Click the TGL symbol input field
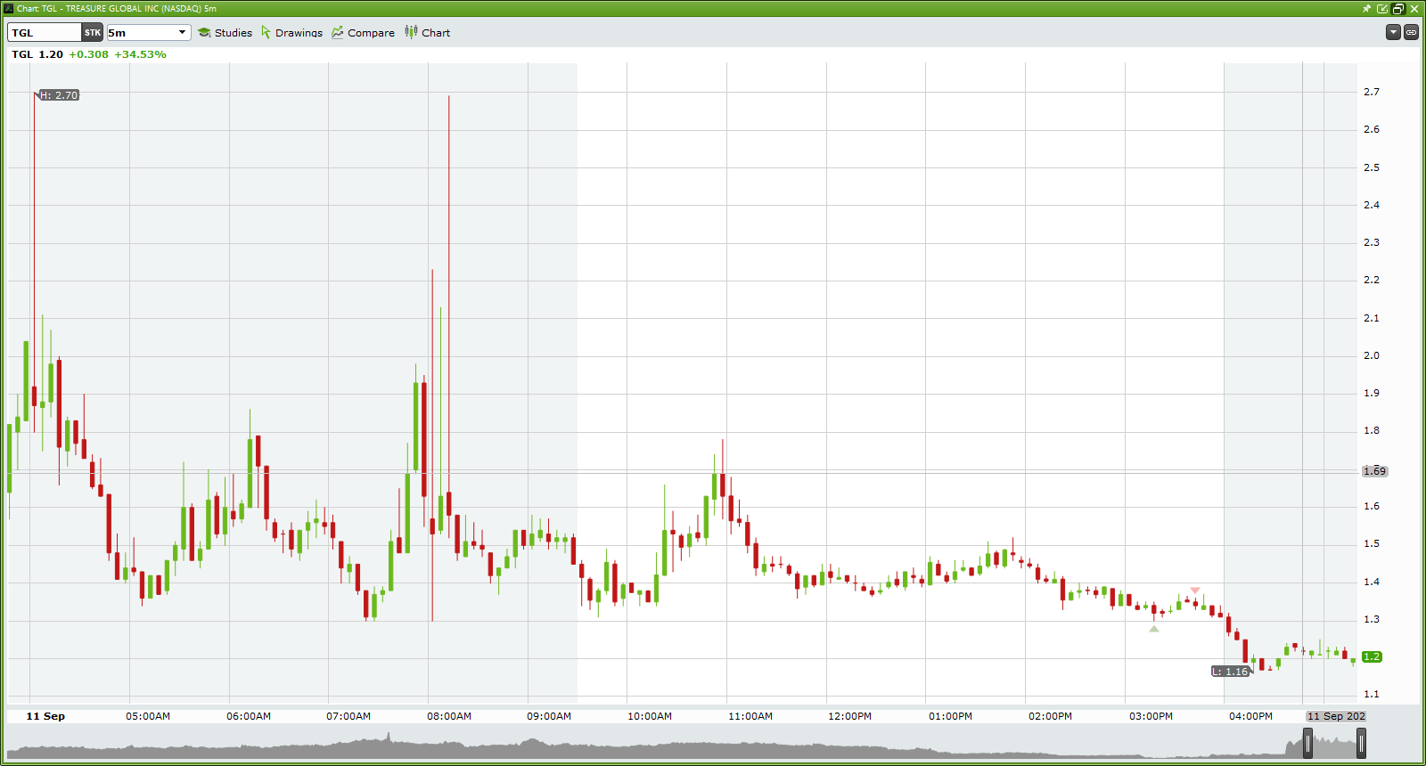 [x=45, y=33]
